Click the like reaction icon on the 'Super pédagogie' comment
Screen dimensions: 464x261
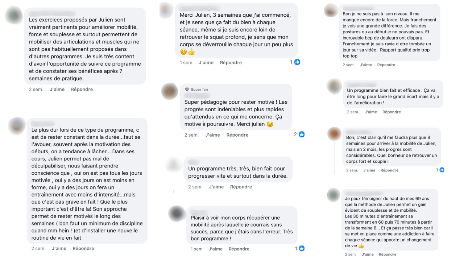point(301,134)
